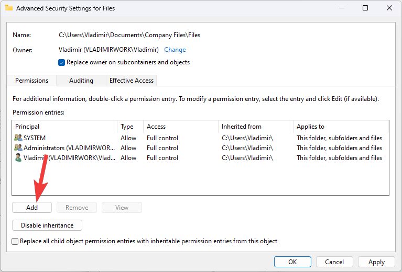The image size is (402, 272).
Task: Maximize the Advanced Security Settings window
Action: tap(365, 8)
